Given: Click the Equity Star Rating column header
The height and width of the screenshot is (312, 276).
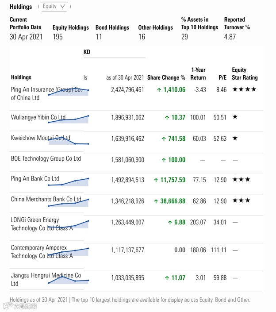Looking at the screenshot, I should coord(245,73).
